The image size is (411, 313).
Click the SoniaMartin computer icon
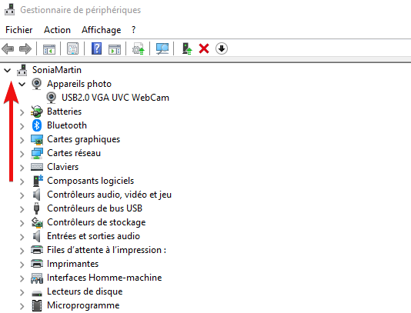pyautogui.click(x=22, y=70)
